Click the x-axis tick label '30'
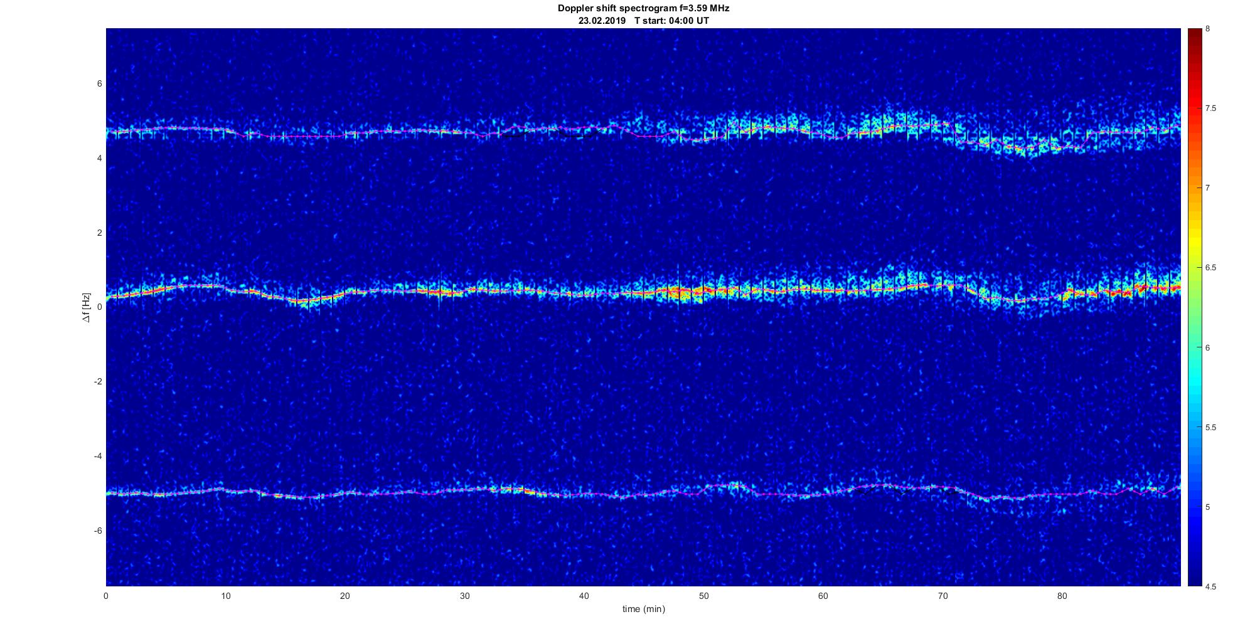1255x629 pixels. (x=464, y=596)
